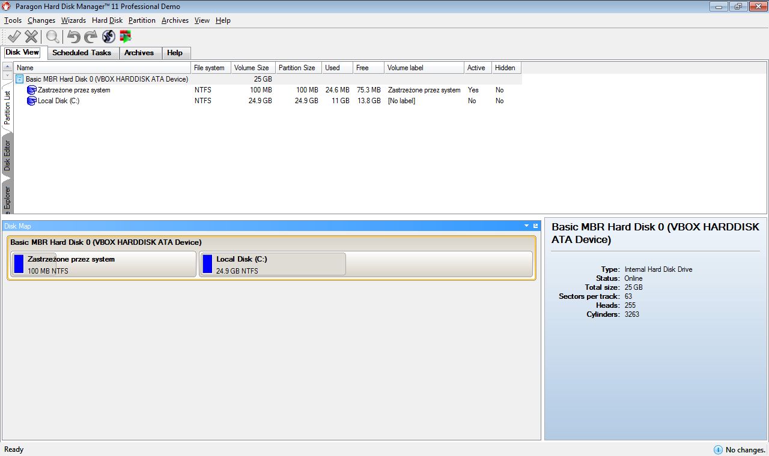Open the Hard Disk menu

tap(107, 20)
